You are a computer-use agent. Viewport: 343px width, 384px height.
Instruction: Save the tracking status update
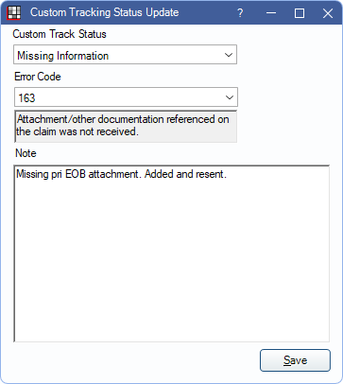[295, 360]
